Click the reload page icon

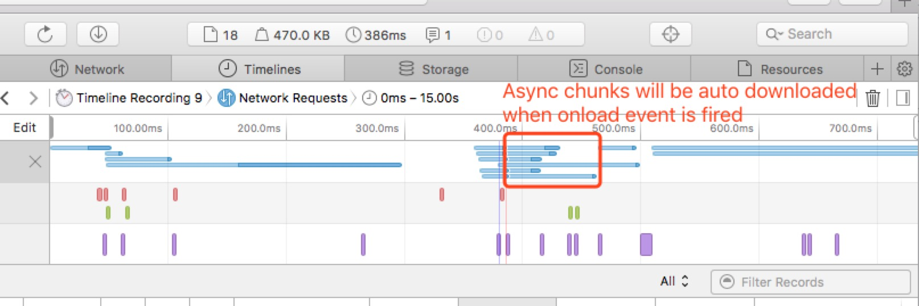tap(45, 35)
